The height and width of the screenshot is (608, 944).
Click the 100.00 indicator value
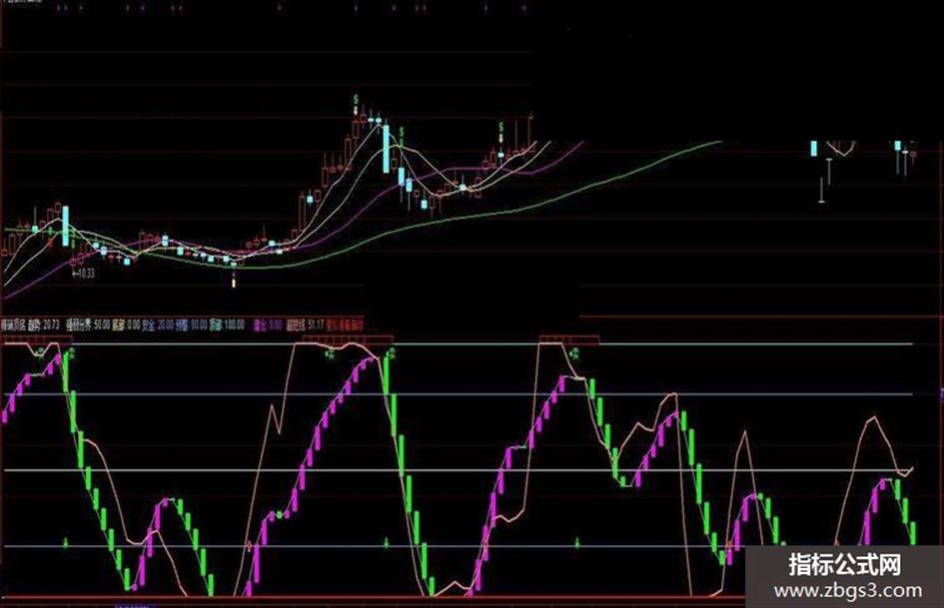click(x=234, y=325)
